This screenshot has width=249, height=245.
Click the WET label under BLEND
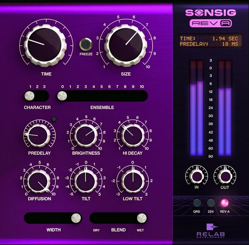[x=140, y=230]
